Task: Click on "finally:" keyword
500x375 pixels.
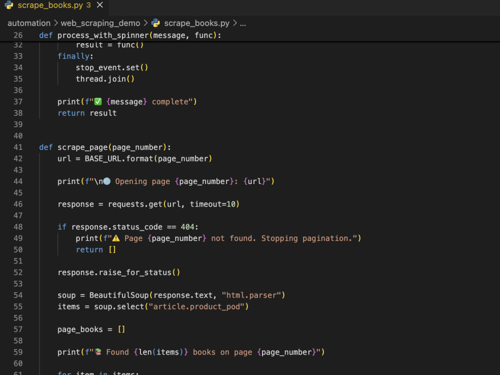Action: click(x=75, y=56)
